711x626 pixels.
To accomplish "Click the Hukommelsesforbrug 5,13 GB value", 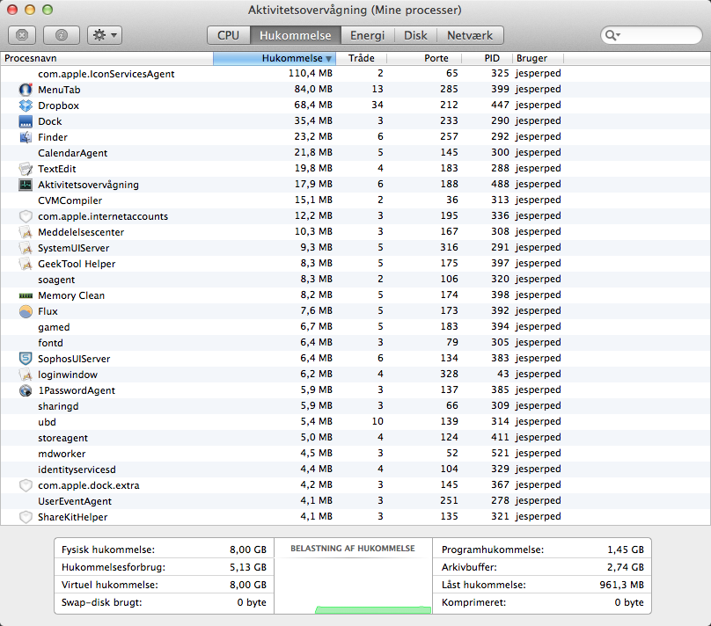I will pyautogui.click(x=247, y=567).
